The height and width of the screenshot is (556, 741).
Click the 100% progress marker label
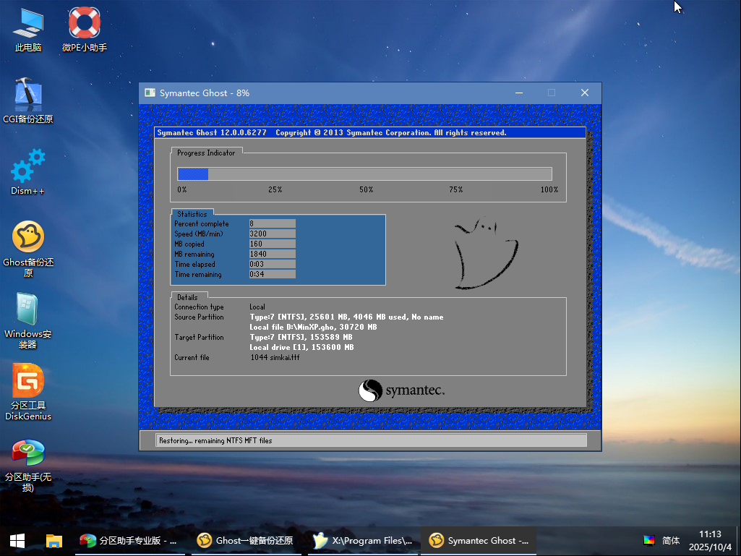[549, 189]
